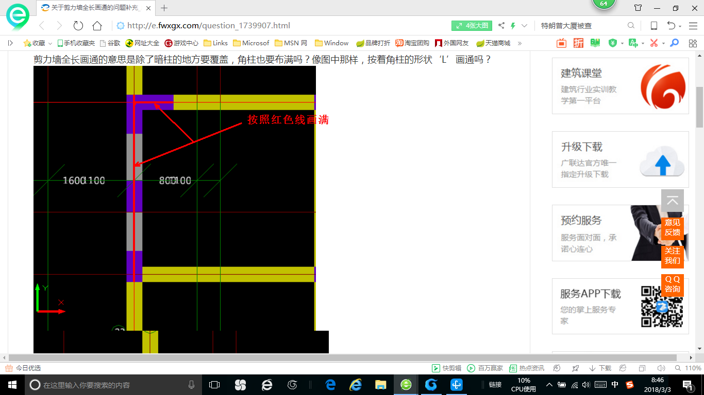Screen dimensions: 704x395
Task: Click the red scissors screenshot icon
Action: coord(654,43)
